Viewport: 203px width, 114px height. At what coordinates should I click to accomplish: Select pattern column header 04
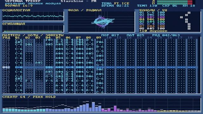(48, 38)
